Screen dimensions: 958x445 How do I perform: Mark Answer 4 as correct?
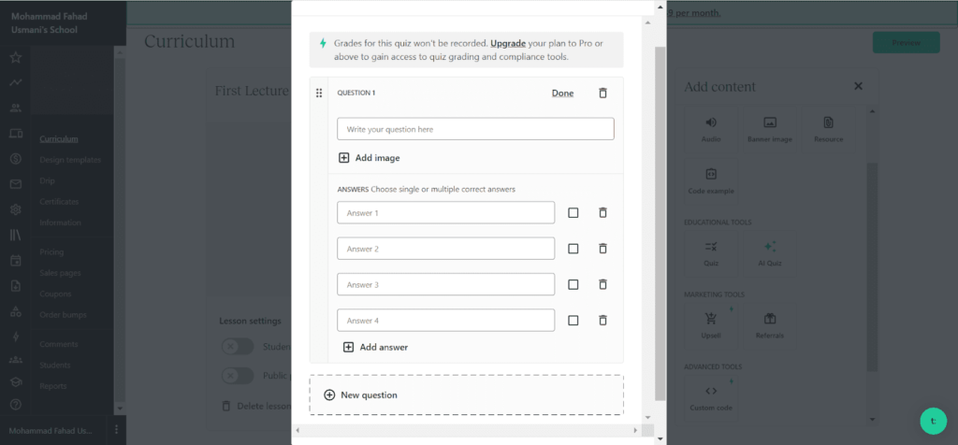tap(573, 320)
